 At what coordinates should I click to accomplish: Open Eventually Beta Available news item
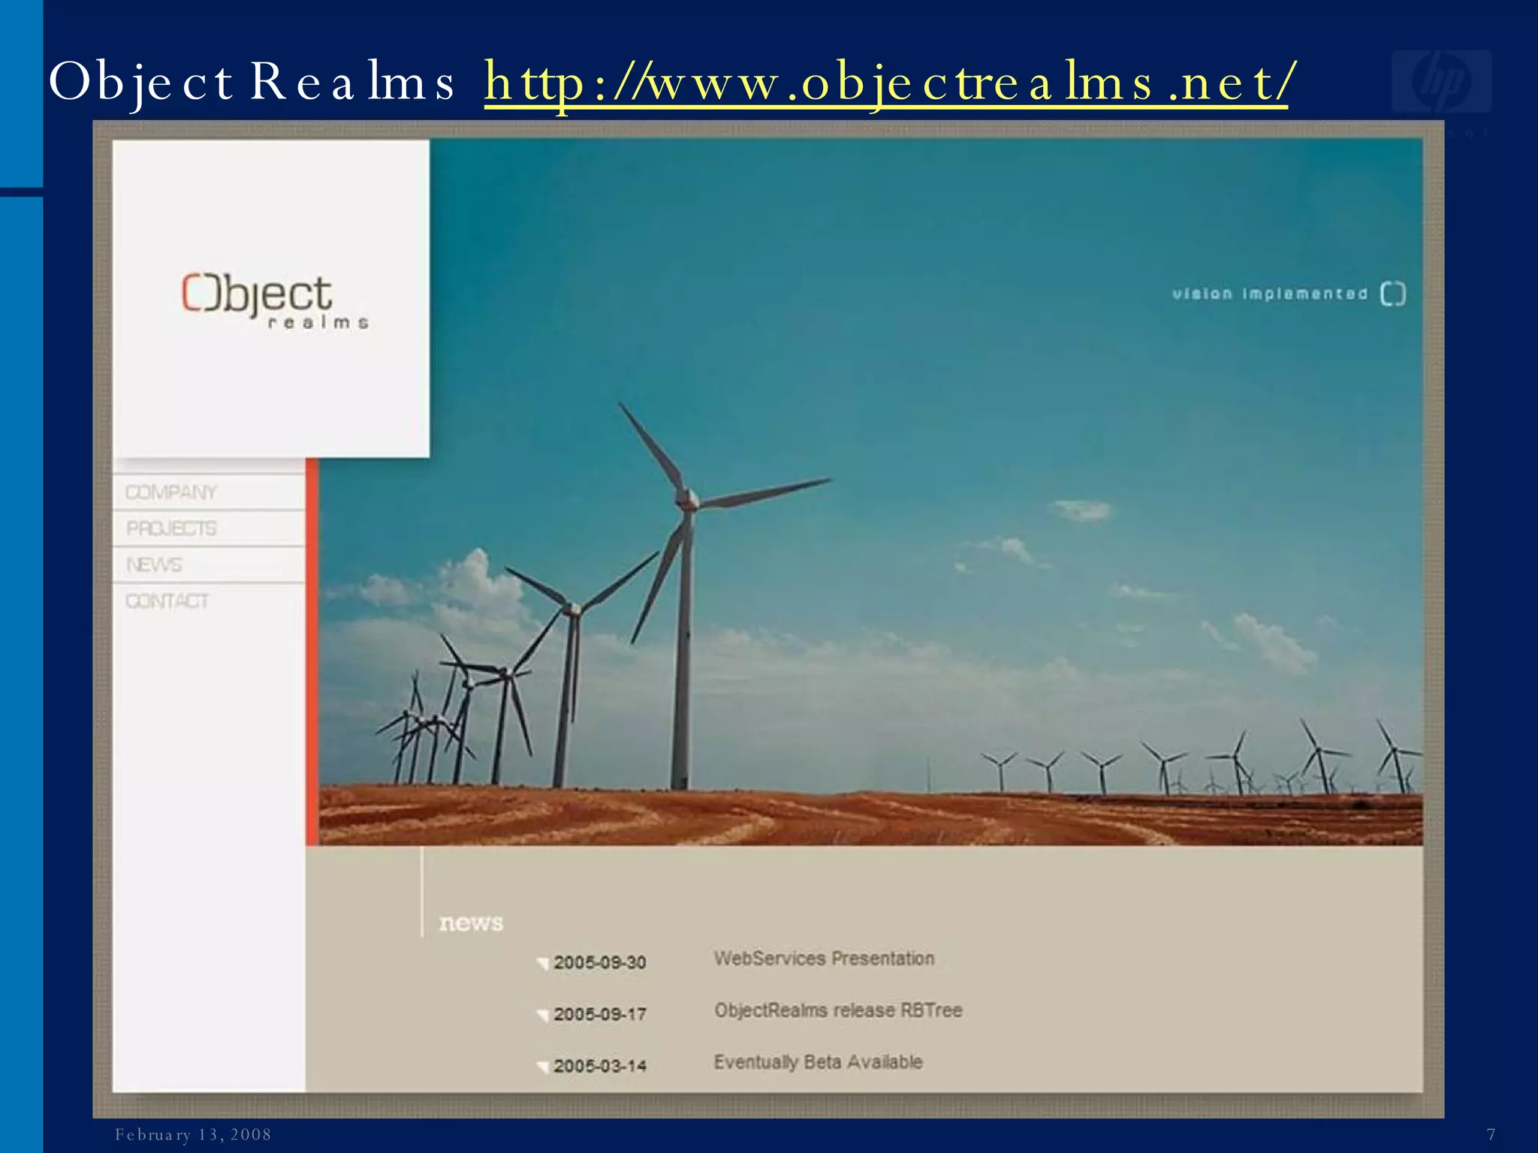pos(818,1062)
